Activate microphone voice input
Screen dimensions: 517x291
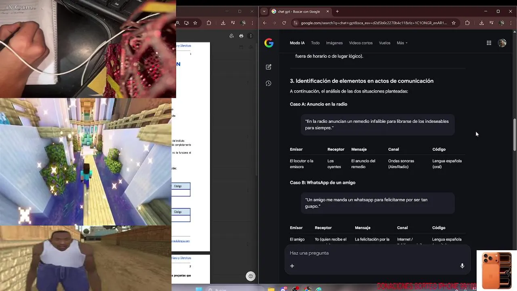(x=462, y=266)
